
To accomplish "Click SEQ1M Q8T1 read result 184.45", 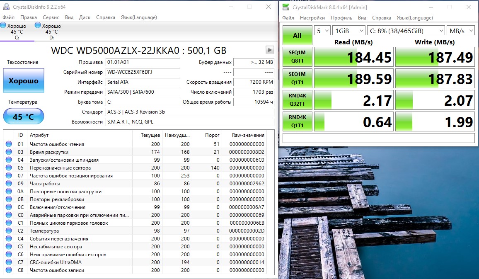I will [354, 57].
